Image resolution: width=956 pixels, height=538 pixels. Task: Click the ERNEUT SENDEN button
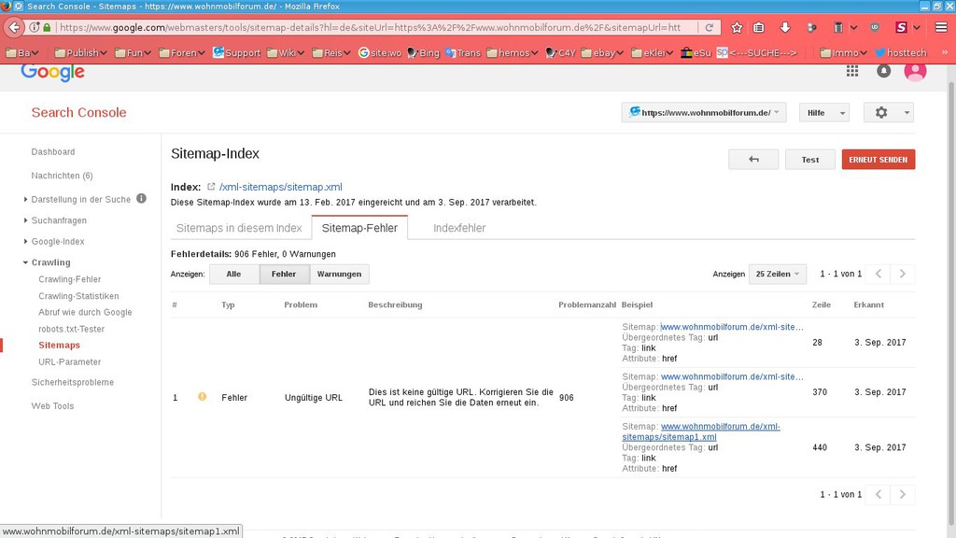click(x=878, y=160)
